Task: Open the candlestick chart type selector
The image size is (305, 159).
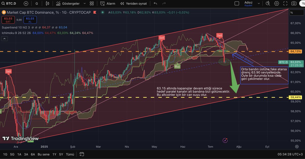Action: pos(47,4)
